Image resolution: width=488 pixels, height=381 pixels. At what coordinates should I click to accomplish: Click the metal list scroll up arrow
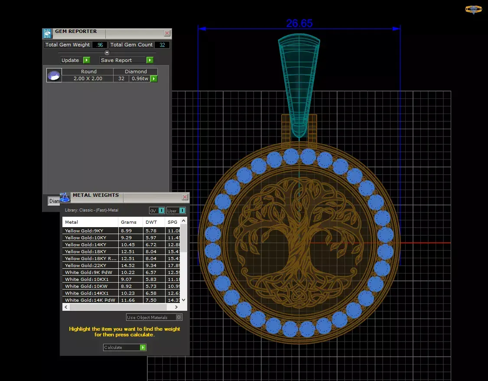pyautogui.click(x=184, y=221)
